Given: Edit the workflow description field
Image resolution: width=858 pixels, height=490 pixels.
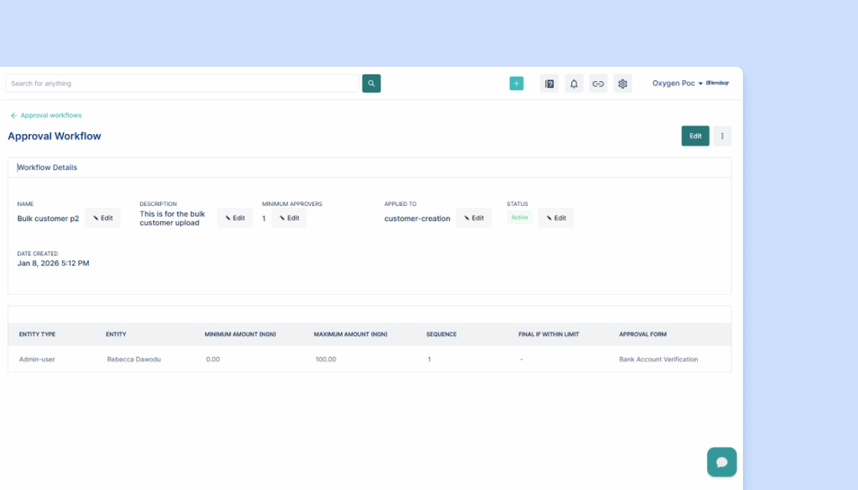Looking at the screenshot, I should (235, 218).
